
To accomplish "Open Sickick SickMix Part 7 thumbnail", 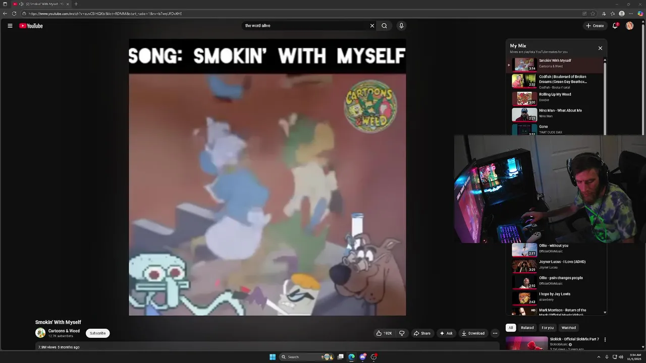I will (x=527, y=343).
